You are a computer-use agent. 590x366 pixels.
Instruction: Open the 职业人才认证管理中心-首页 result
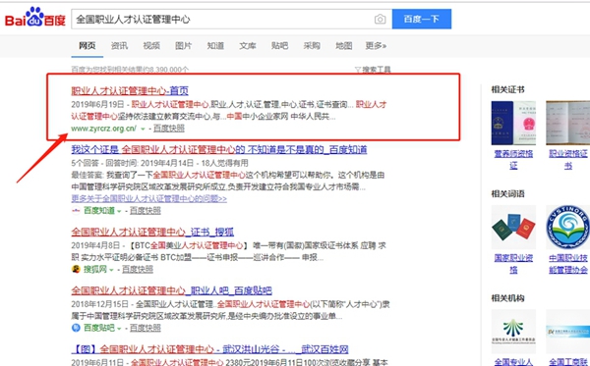tap(130, 91)
